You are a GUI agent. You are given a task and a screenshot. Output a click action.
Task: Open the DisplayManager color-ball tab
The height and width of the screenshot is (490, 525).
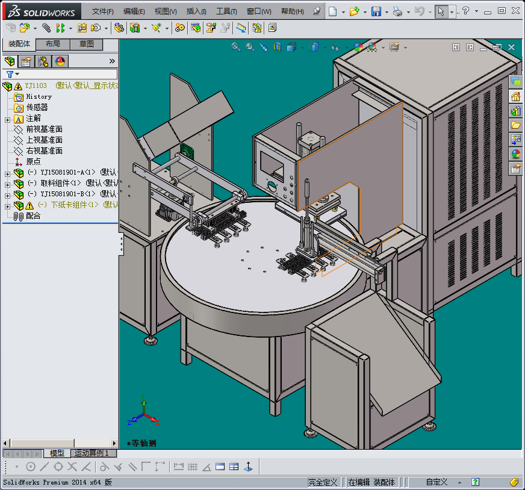click(60, 61)
